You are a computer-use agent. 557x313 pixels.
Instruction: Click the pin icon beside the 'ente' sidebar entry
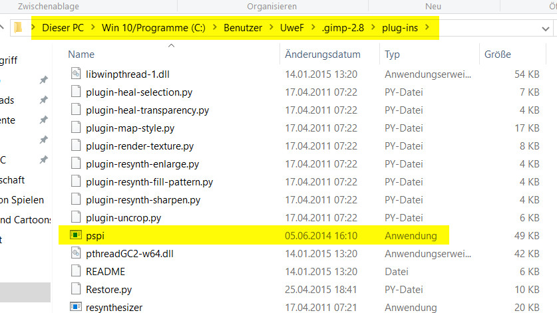pyautogui.click(x=44, y=120)
